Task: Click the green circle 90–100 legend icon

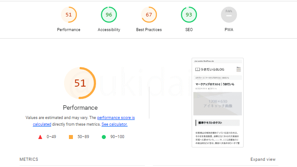Action: (x=104, y=137)
